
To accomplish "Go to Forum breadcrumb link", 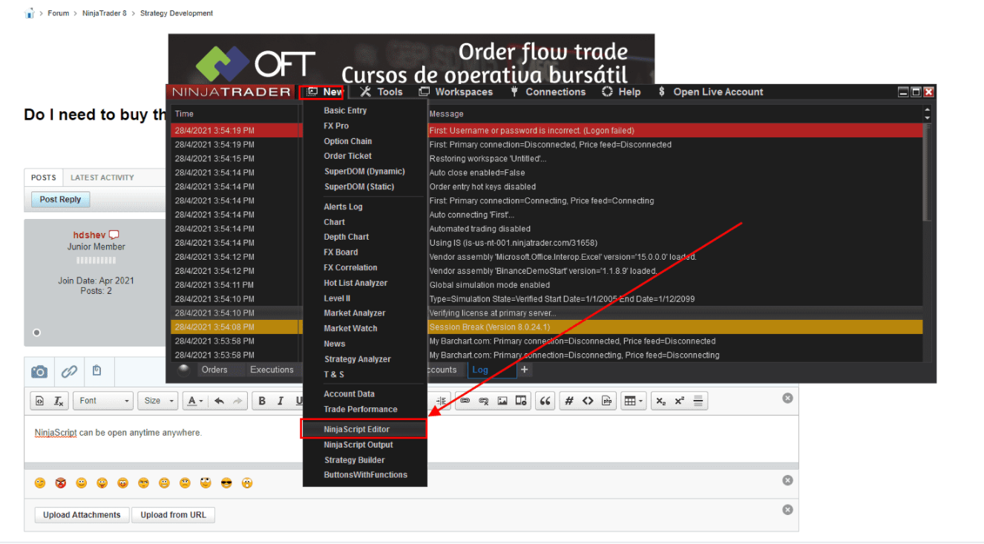I will coord(59,13).
